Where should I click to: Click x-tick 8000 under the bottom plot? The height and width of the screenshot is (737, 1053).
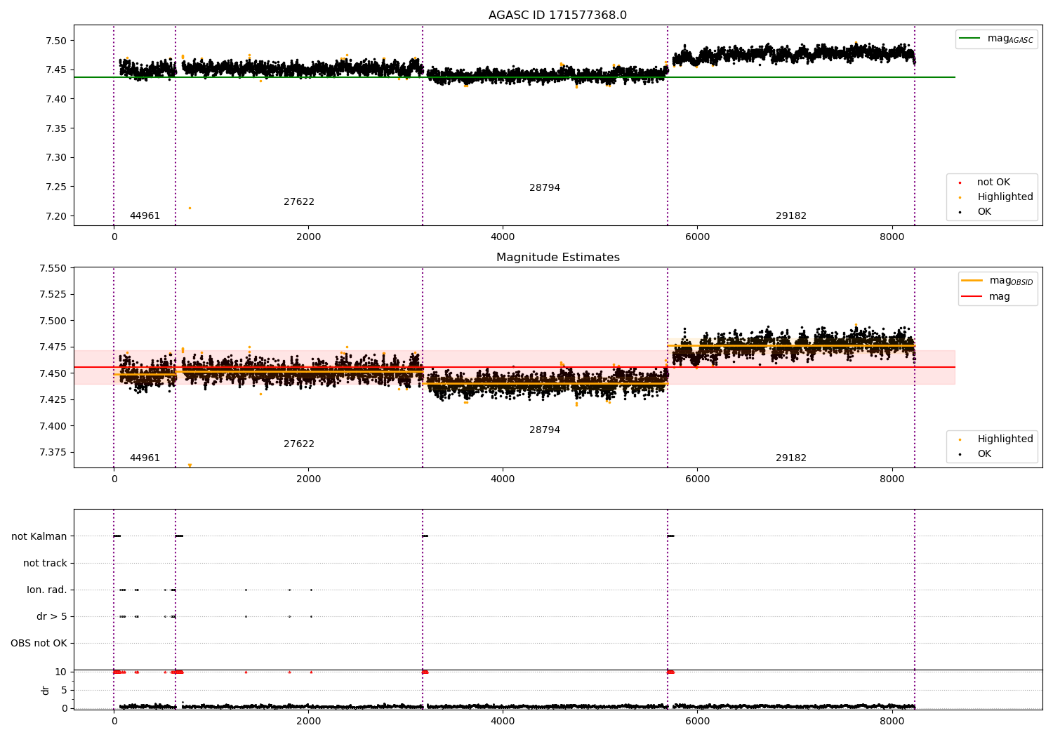[892, 722]
